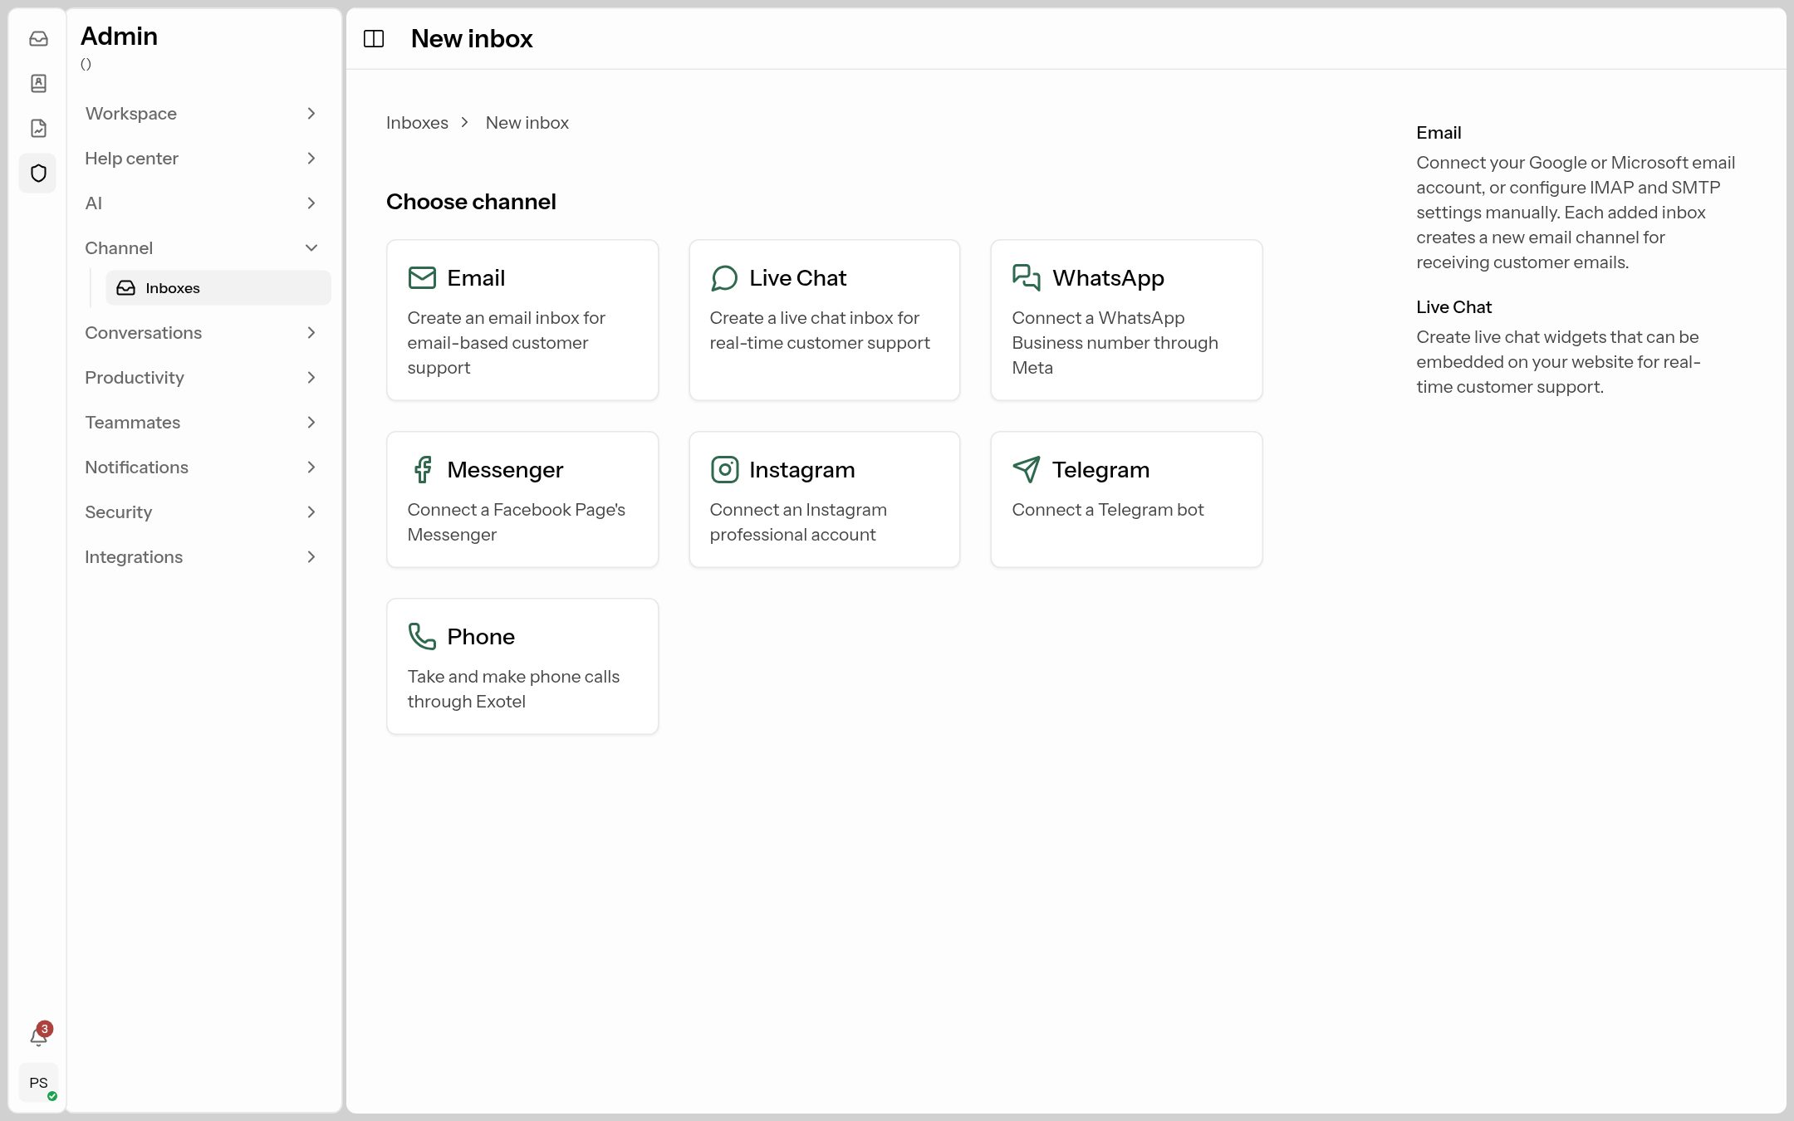The image size is (1794, 1121).
Task: Expand the Productivity section chevron
Action: (311, 378)
